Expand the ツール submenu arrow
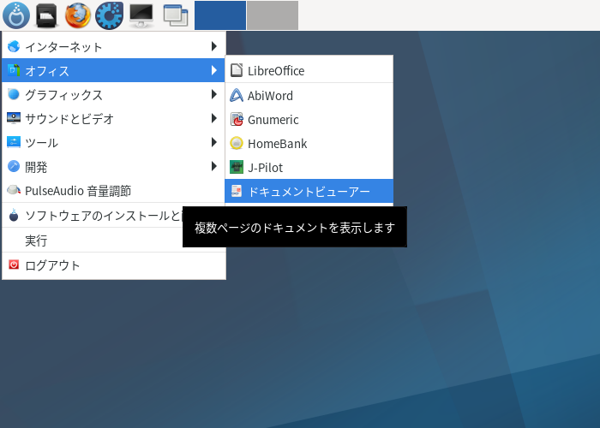 [214, 142]
